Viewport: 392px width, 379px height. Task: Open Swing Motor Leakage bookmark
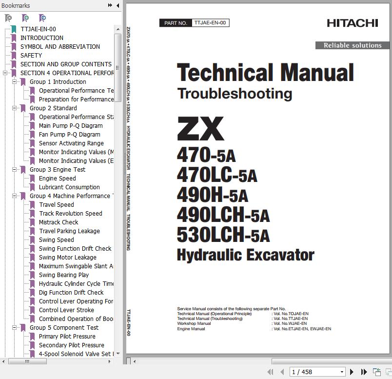point(67,257)
